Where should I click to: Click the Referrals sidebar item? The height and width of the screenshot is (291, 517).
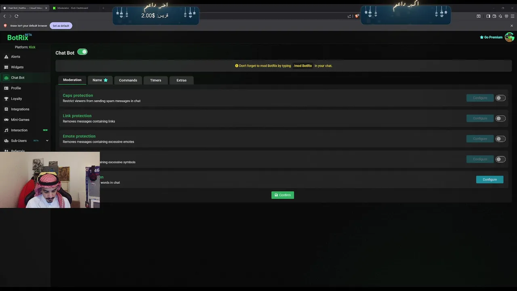(18, 151)
